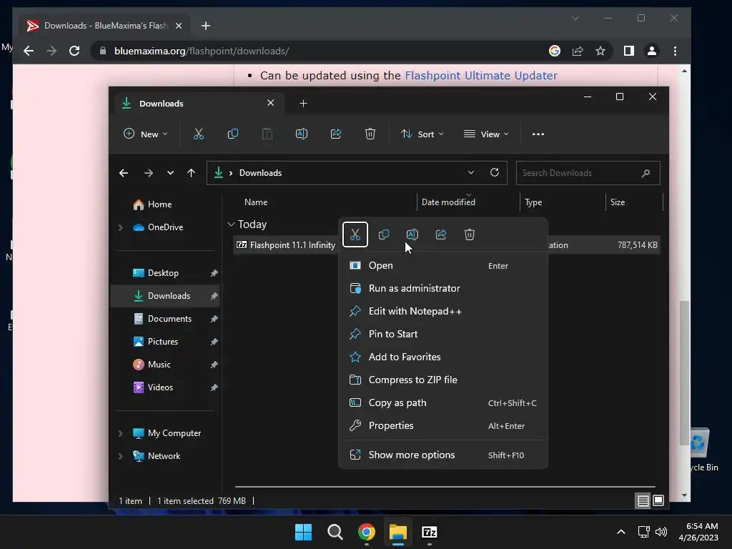
Task: Go forward in File Explorer navigation
Action: (x=149, y=173)
